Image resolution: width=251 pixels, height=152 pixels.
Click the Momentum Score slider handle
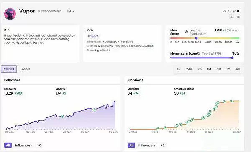[x=232, y=58]
